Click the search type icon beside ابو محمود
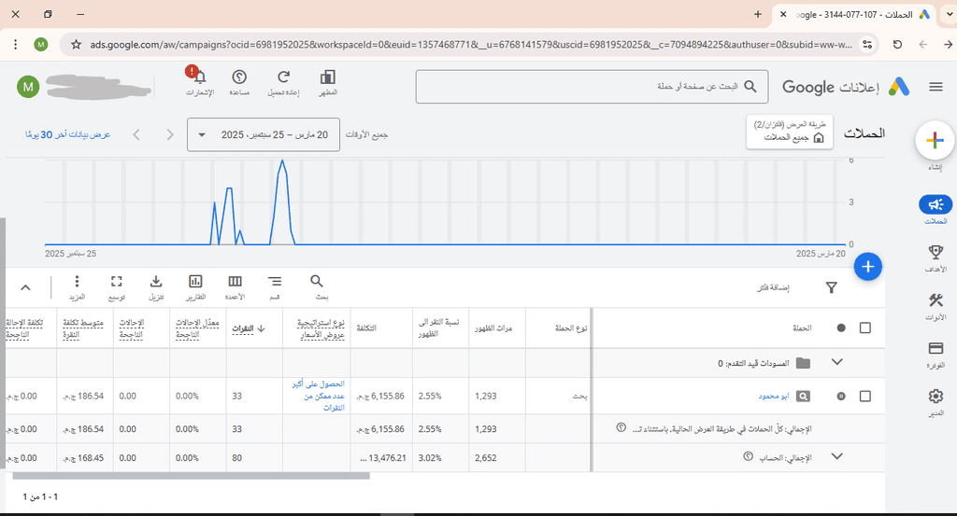The height and width of the screenshot is (516, 957). coord(803,396)
